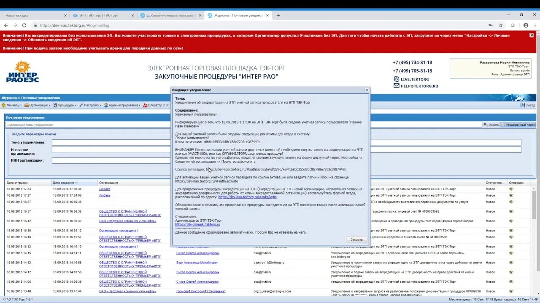Open the dev-irao.tektorg.ru/#auth/login link

click(247, 197)
